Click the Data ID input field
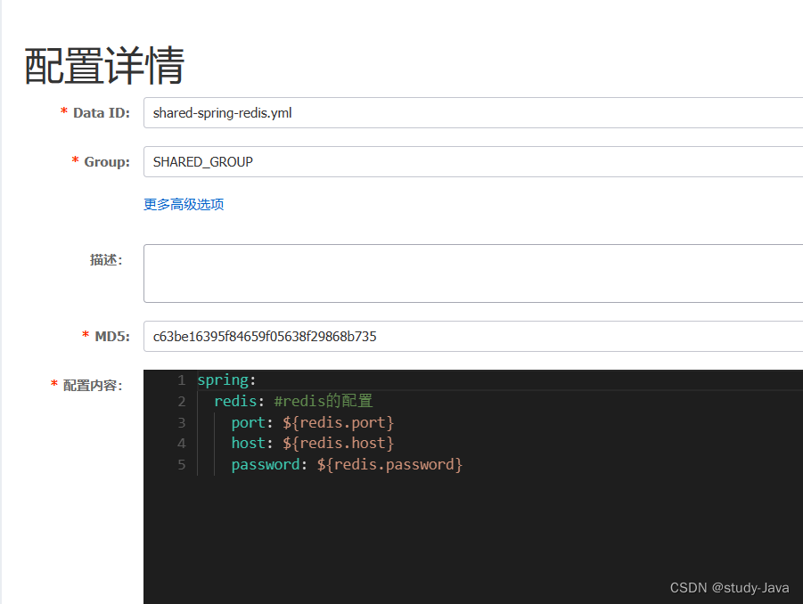The image size is (803, 604). click(x=473, y=112)
